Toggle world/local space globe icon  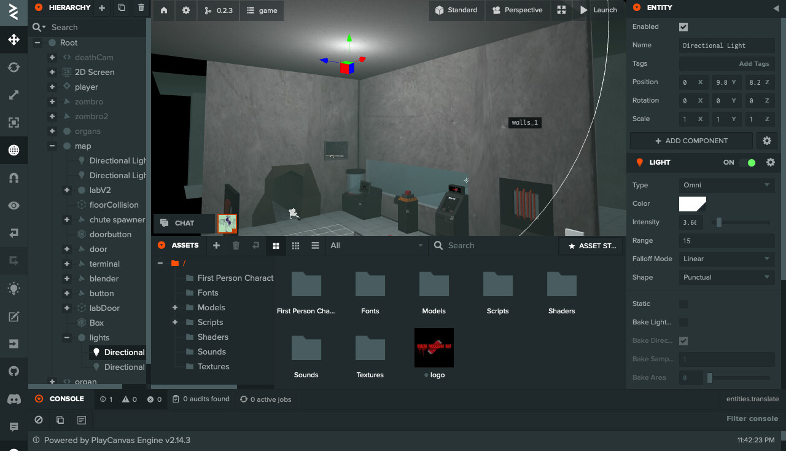tap(14, 150)
